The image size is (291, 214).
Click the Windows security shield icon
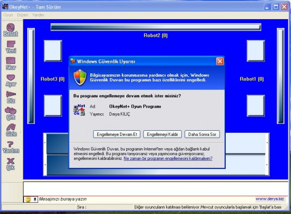[80, 77]
